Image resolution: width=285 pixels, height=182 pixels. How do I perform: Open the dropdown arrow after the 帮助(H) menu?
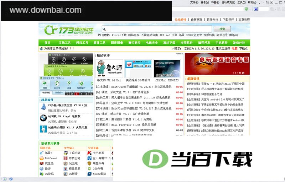(x=259, y=3)
